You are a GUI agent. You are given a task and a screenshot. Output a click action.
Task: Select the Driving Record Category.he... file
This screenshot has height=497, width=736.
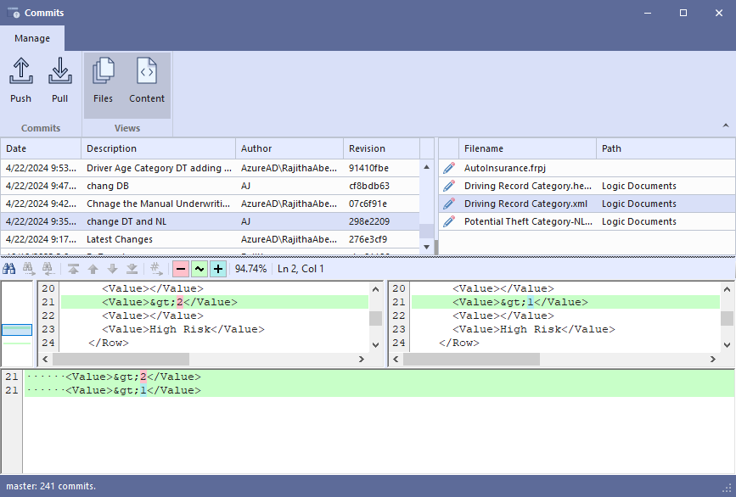[587, 186]
